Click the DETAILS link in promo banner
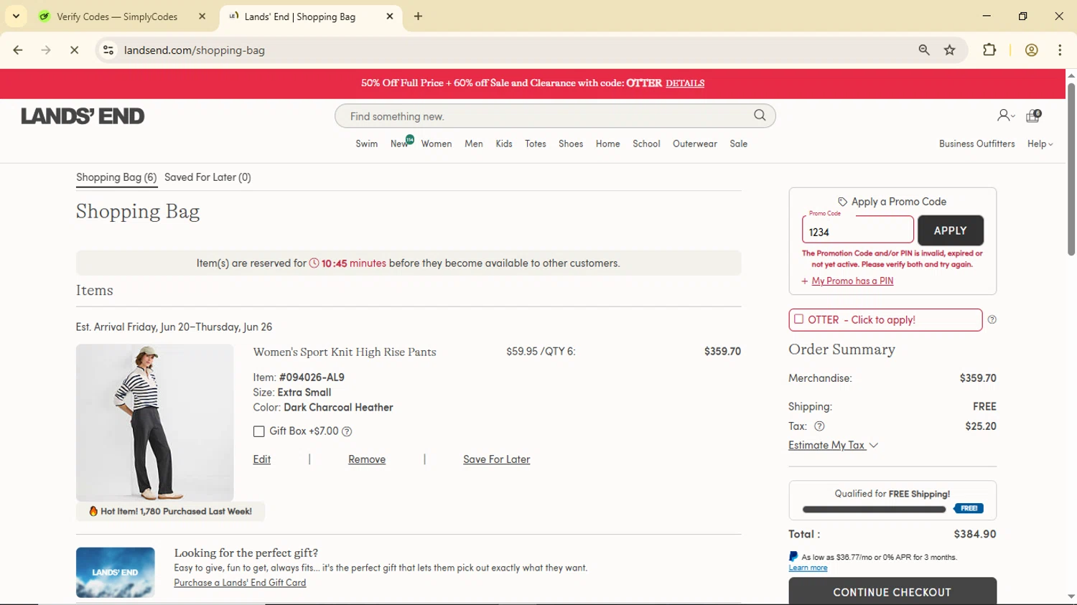1077x605 pixels. pyautogui.click(x=685, y=83)
